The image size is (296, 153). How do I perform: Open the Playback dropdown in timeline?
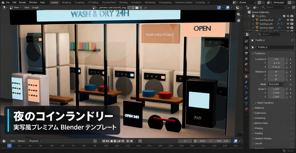tap(35, 141)
